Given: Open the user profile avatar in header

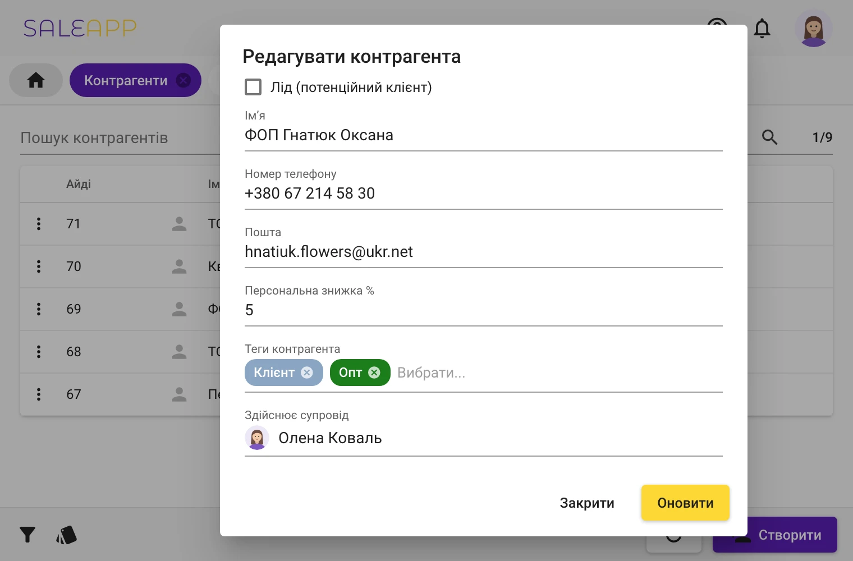Looking at the screenshot, I should [x=813, y=28].
